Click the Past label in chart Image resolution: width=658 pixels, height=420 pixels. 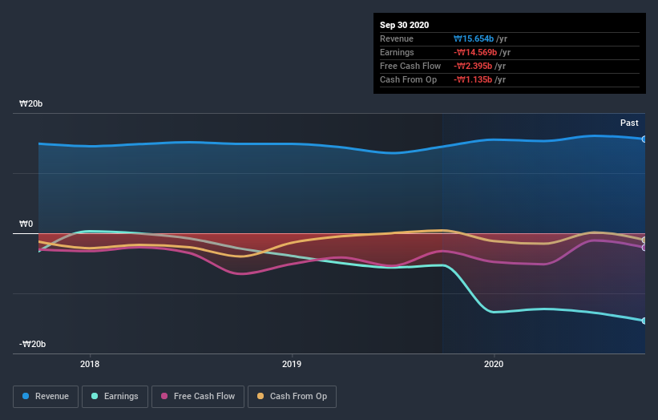click(629, 123)
